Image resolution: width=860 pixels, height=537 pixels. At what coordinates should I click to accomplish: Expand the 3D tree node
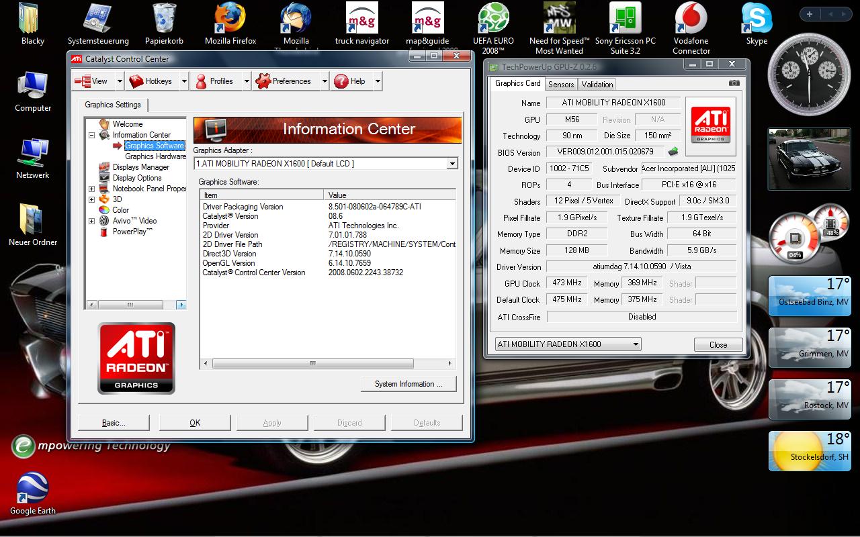tap(92, 199)
